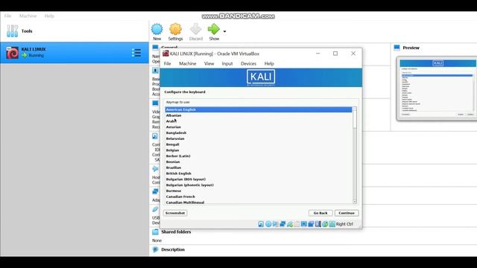Click the Right Ctrl host key indicator
Image resolution: width=477 pixels, height=268 pixels.
(x=344, y=224)
